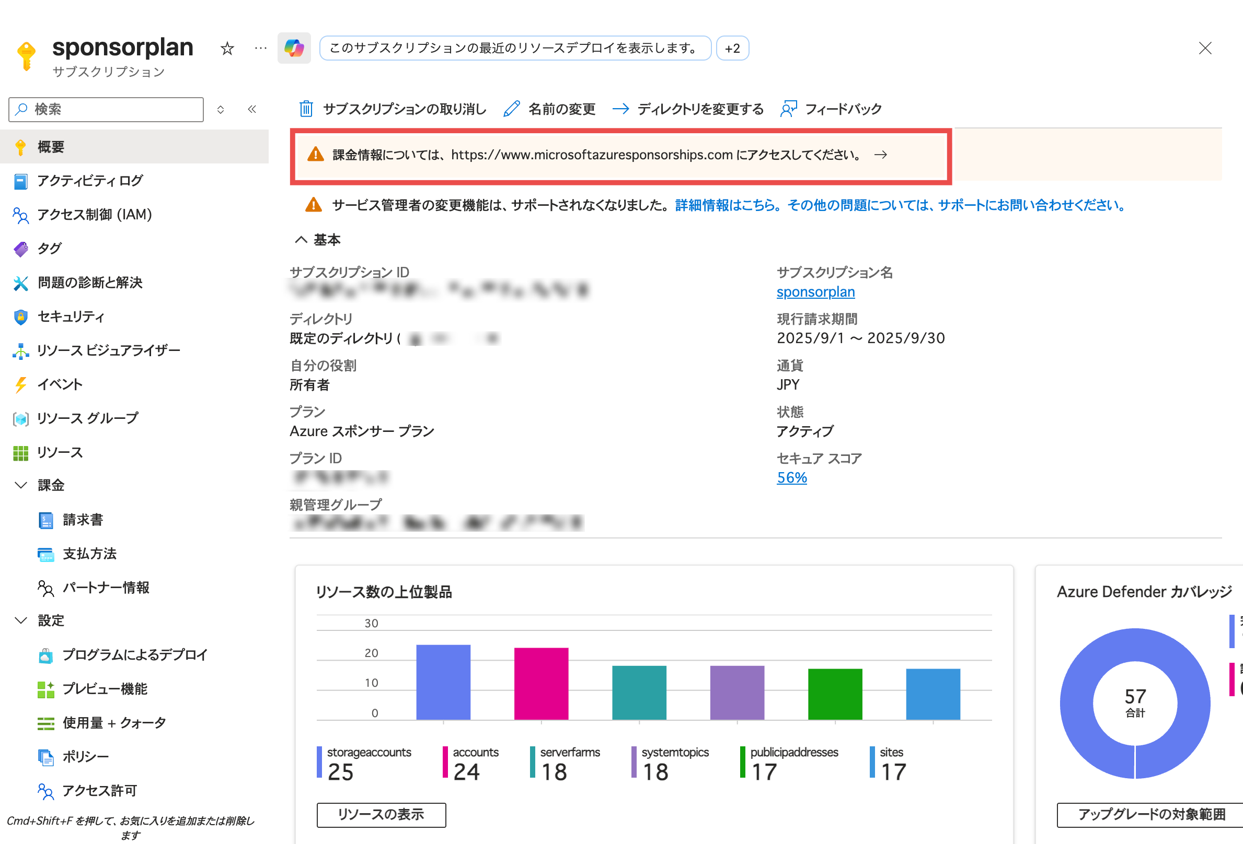Click inside the 検索 search field
1243x844 pixels.
[x=106, y=109]
